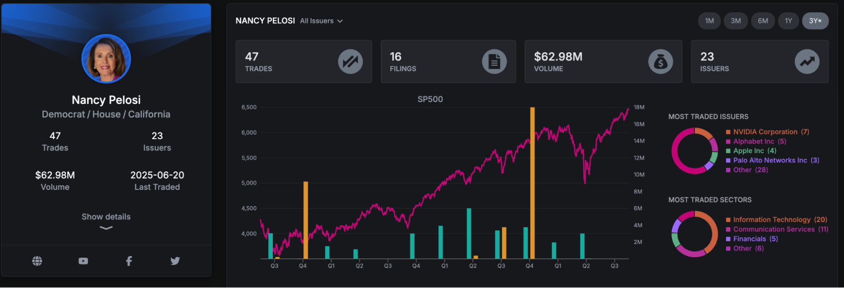
Task: Select the 6M time range
Action: [x=763, y=21]
